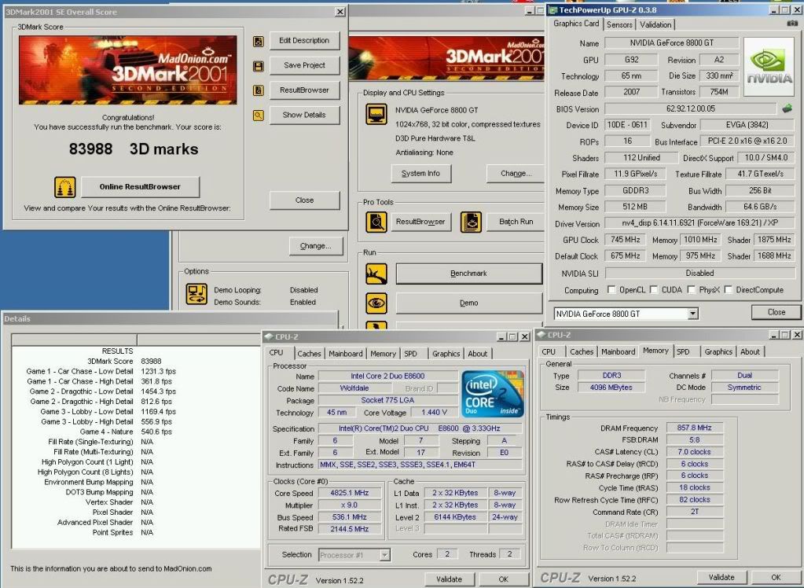Viewport: 804px width, 588px height.
Task: Click the GPU Clock value 745 MHz
Action: click(x=625, y=240)
